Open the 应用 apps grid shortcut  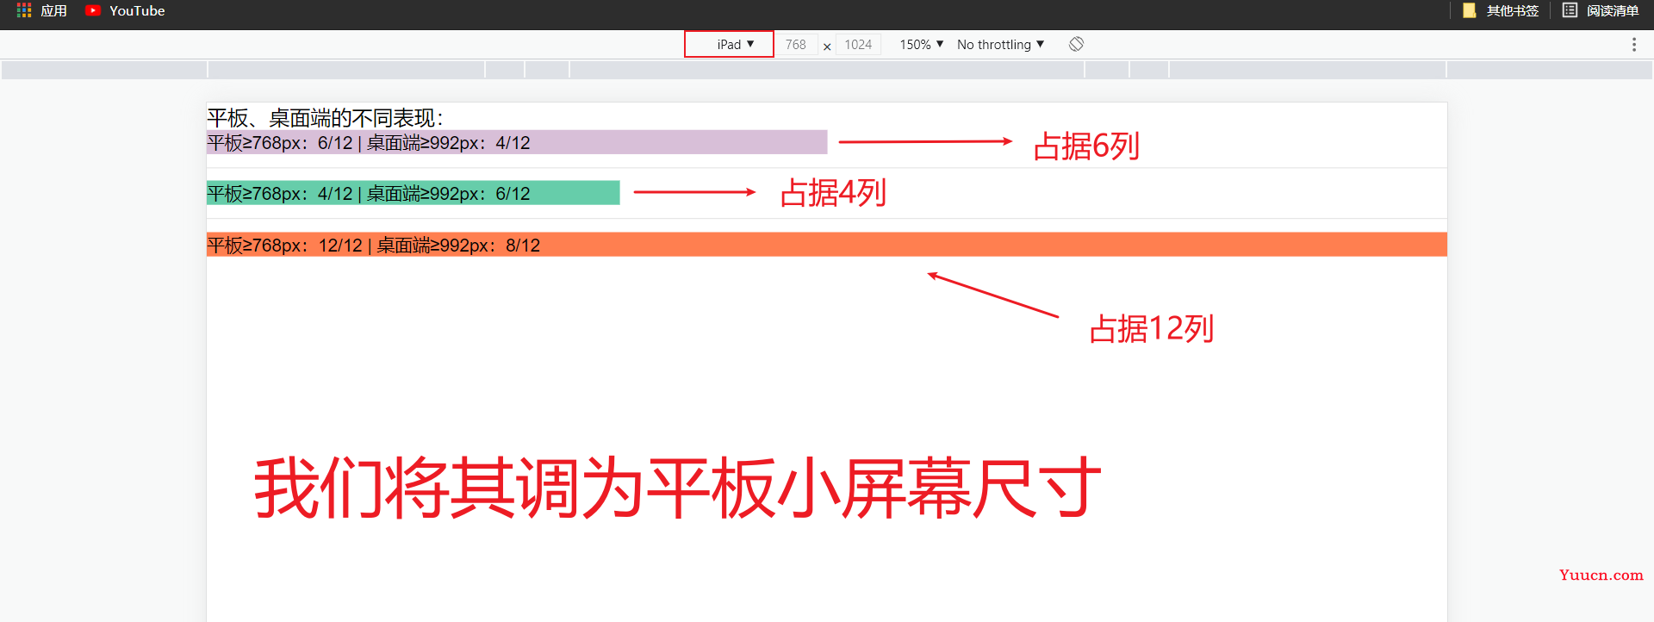(41, 11)
